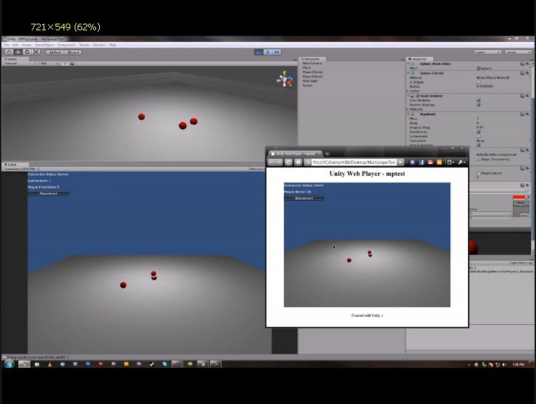Open the Help menu

[112, 45]
